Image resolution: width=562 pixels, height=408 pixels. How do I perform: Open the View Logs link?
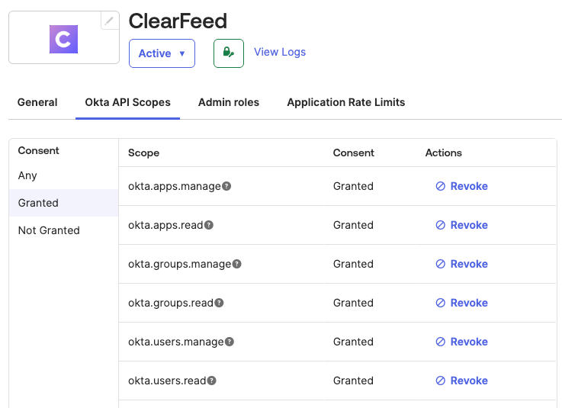click(279, 52)
